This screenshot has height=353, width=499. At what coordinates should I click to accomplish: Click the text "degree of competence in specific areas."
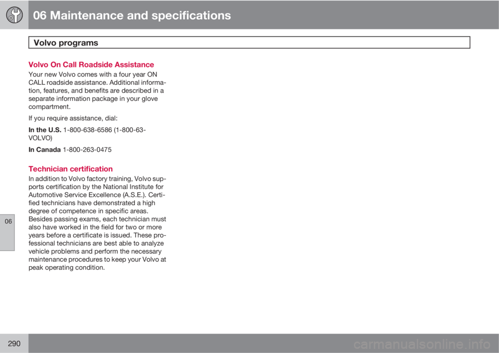pos(88,211)
